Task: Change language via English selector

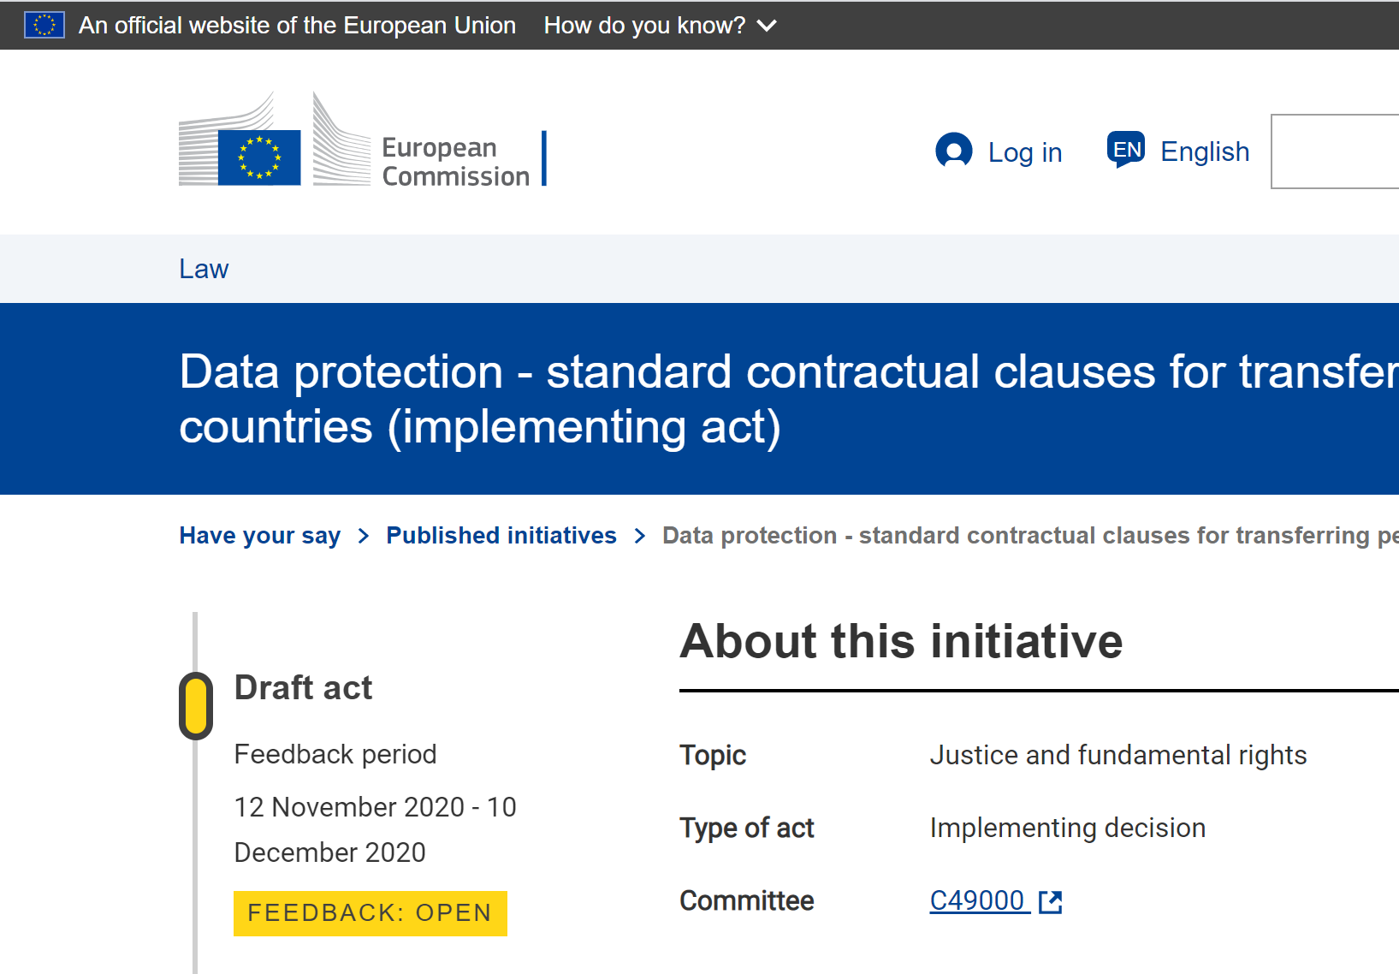Action: (1205, 151)
